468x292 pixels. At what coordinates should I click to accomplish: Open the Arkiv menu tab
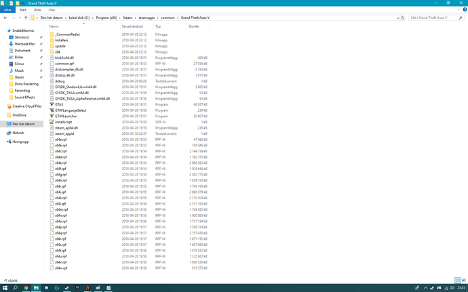click(x=7, y=10)
